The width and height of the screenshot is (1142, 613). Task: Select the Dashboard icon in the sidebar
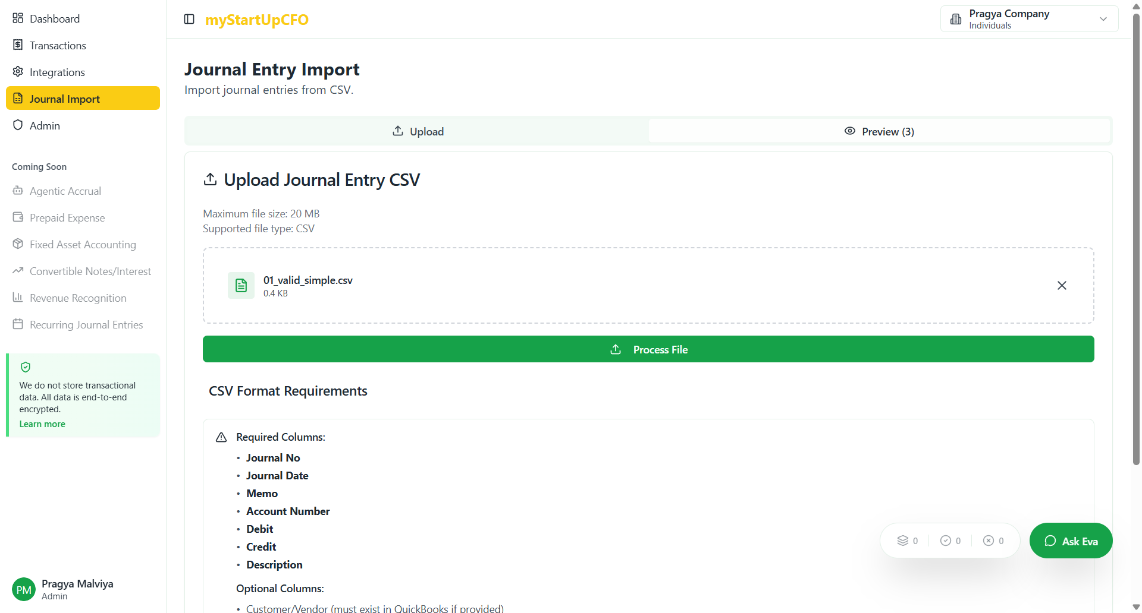click(x=18, y=18)
